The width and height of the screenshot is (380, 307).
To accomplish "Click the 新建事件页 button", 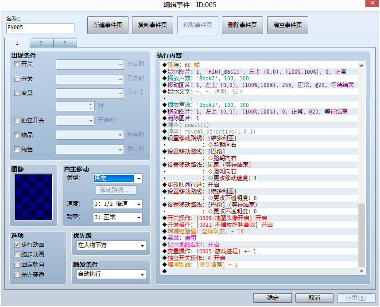I will pos(108,25).
